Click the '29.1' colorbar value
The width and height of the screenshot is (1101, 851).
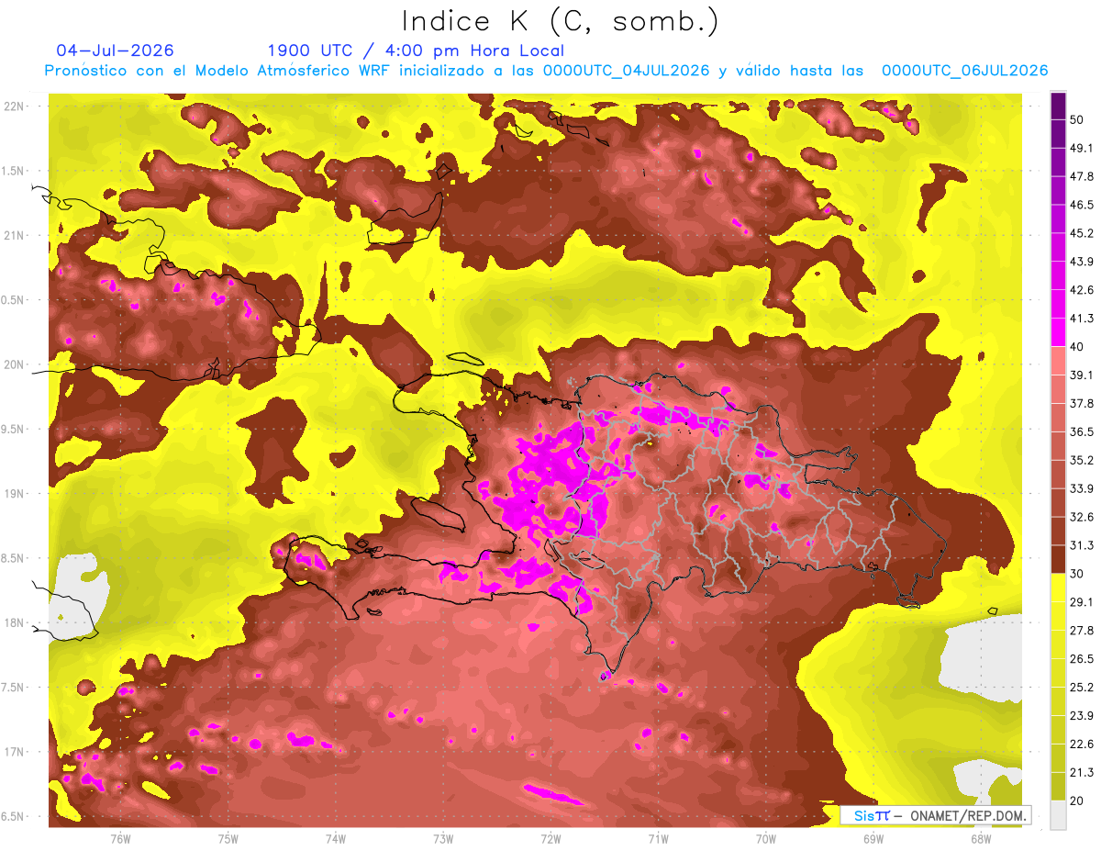(x=1081, y=601)
